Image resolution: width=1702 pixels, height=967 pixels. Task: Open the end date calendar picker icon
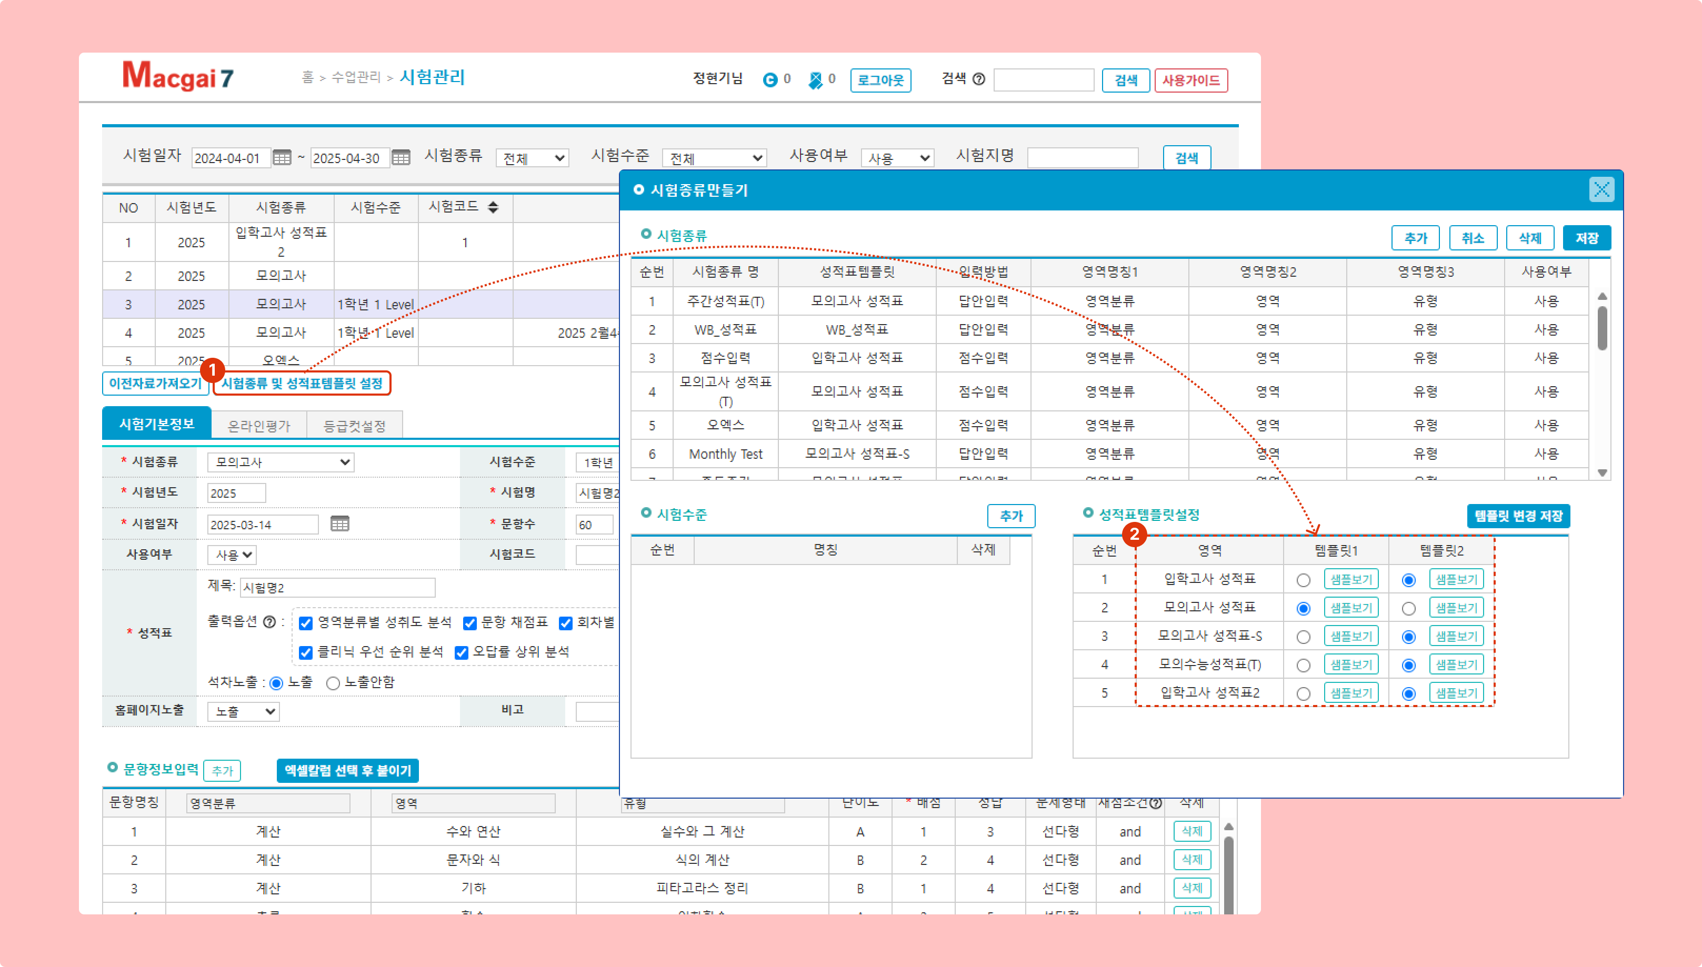click(401, 158)
